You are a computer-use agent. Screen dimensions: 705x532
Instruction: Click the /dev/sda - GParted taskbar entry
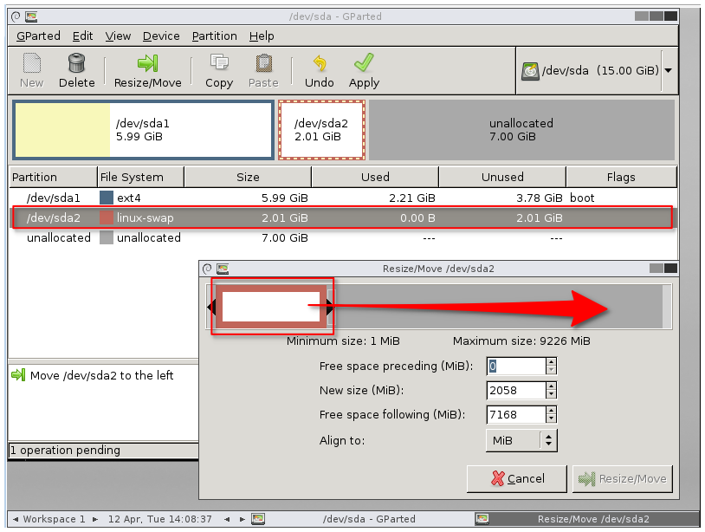tap(369, 519)
